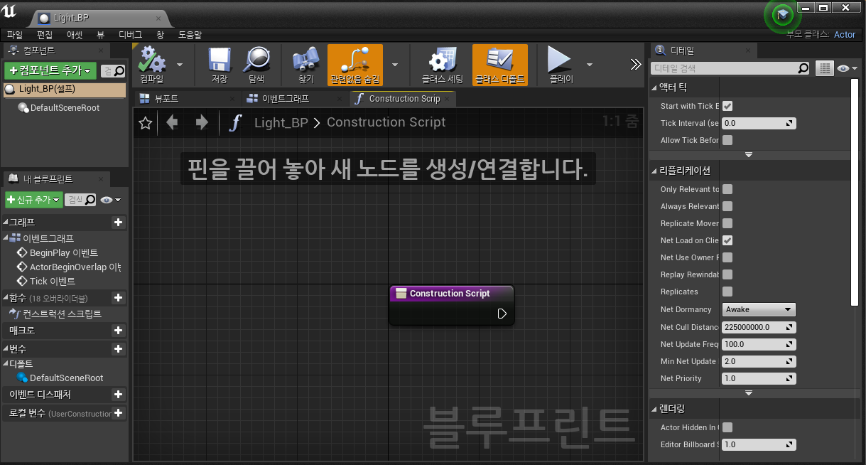The height and width of the screenshot is (465, 866).
Task: Select BeginPlay 이벤트 in graph list
Action: [x=64, y=252]
